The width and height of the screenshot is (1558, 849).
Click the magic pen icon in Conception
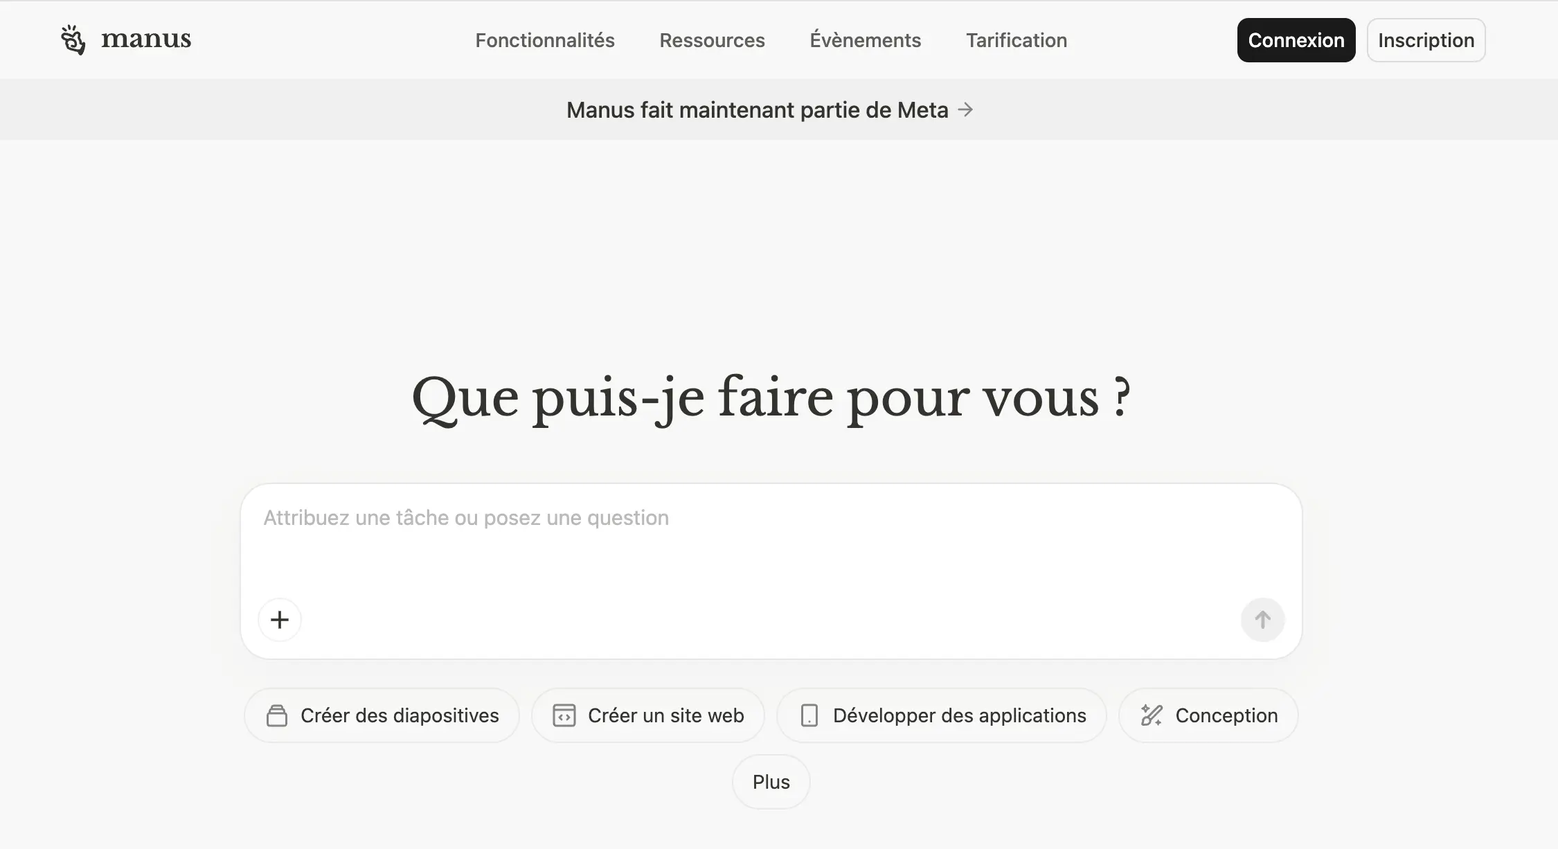[1151, 715]
